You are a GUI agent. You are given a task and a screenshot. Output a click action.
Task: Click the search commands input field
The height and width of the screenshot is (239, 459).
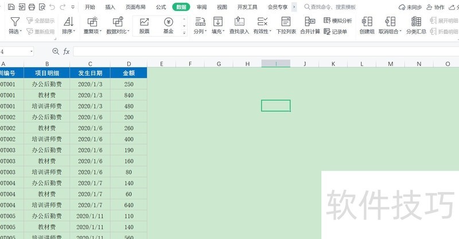[333, 7]
